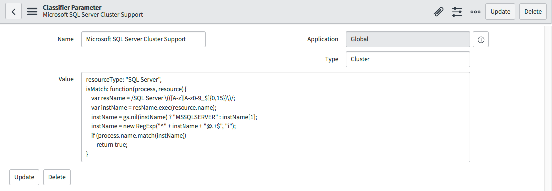This screenshot has width=552, height=191.
Task: Edit the Name input field
Action: (144, 39)
